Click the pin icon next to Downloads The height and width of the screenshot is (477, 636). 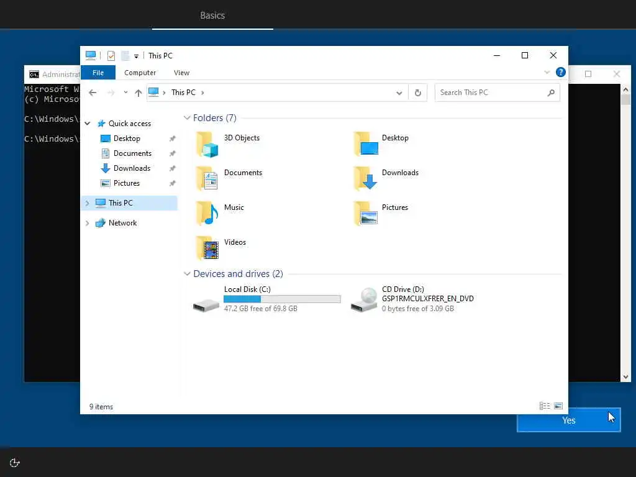pyautogui.click(x=173, y=168)
